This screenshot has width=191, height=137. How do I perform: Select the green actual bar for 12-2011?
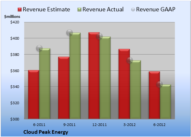pyautogui.click(x=105, y=78)
